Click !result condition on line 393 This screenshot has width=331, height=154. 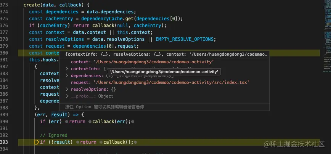tap(61, 142)
